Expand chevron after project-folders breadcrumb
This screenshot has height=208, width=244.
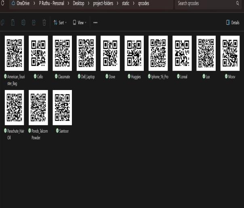tap(118, 3)
